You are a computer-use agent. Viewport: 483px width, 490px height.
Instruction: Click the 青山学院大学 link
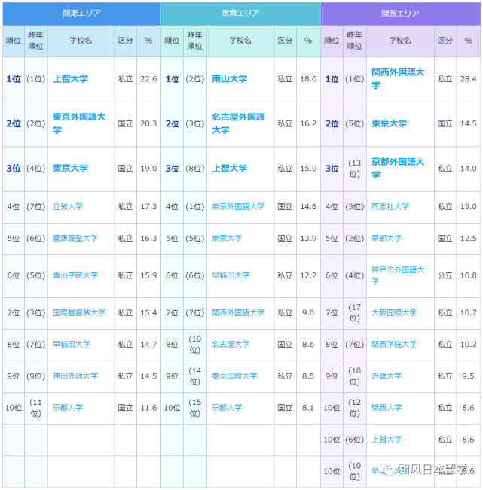(75, 275)
